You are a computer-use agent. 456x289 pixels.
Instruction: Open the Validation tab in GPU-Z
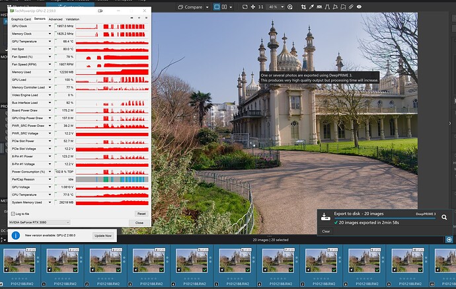click(73, 19)
